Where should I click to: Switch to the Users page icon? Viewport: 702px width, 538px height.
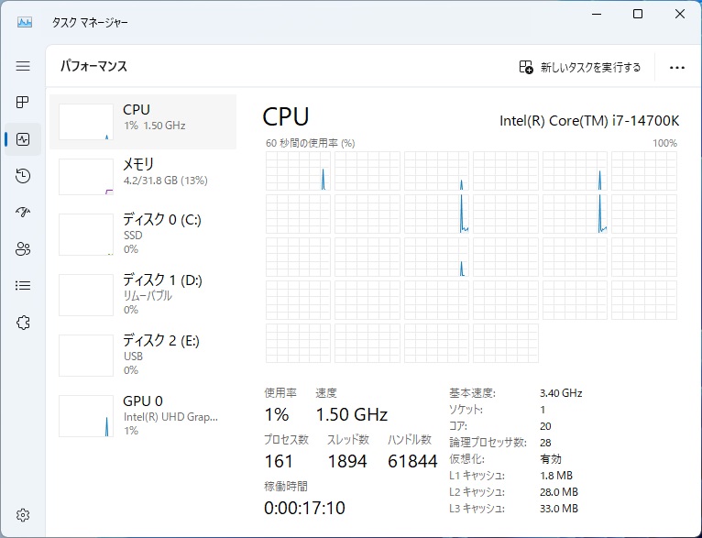(x=23, y=249)
